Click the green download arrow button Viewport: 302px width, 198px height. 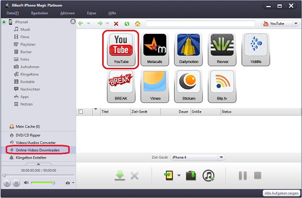[120, 176]
